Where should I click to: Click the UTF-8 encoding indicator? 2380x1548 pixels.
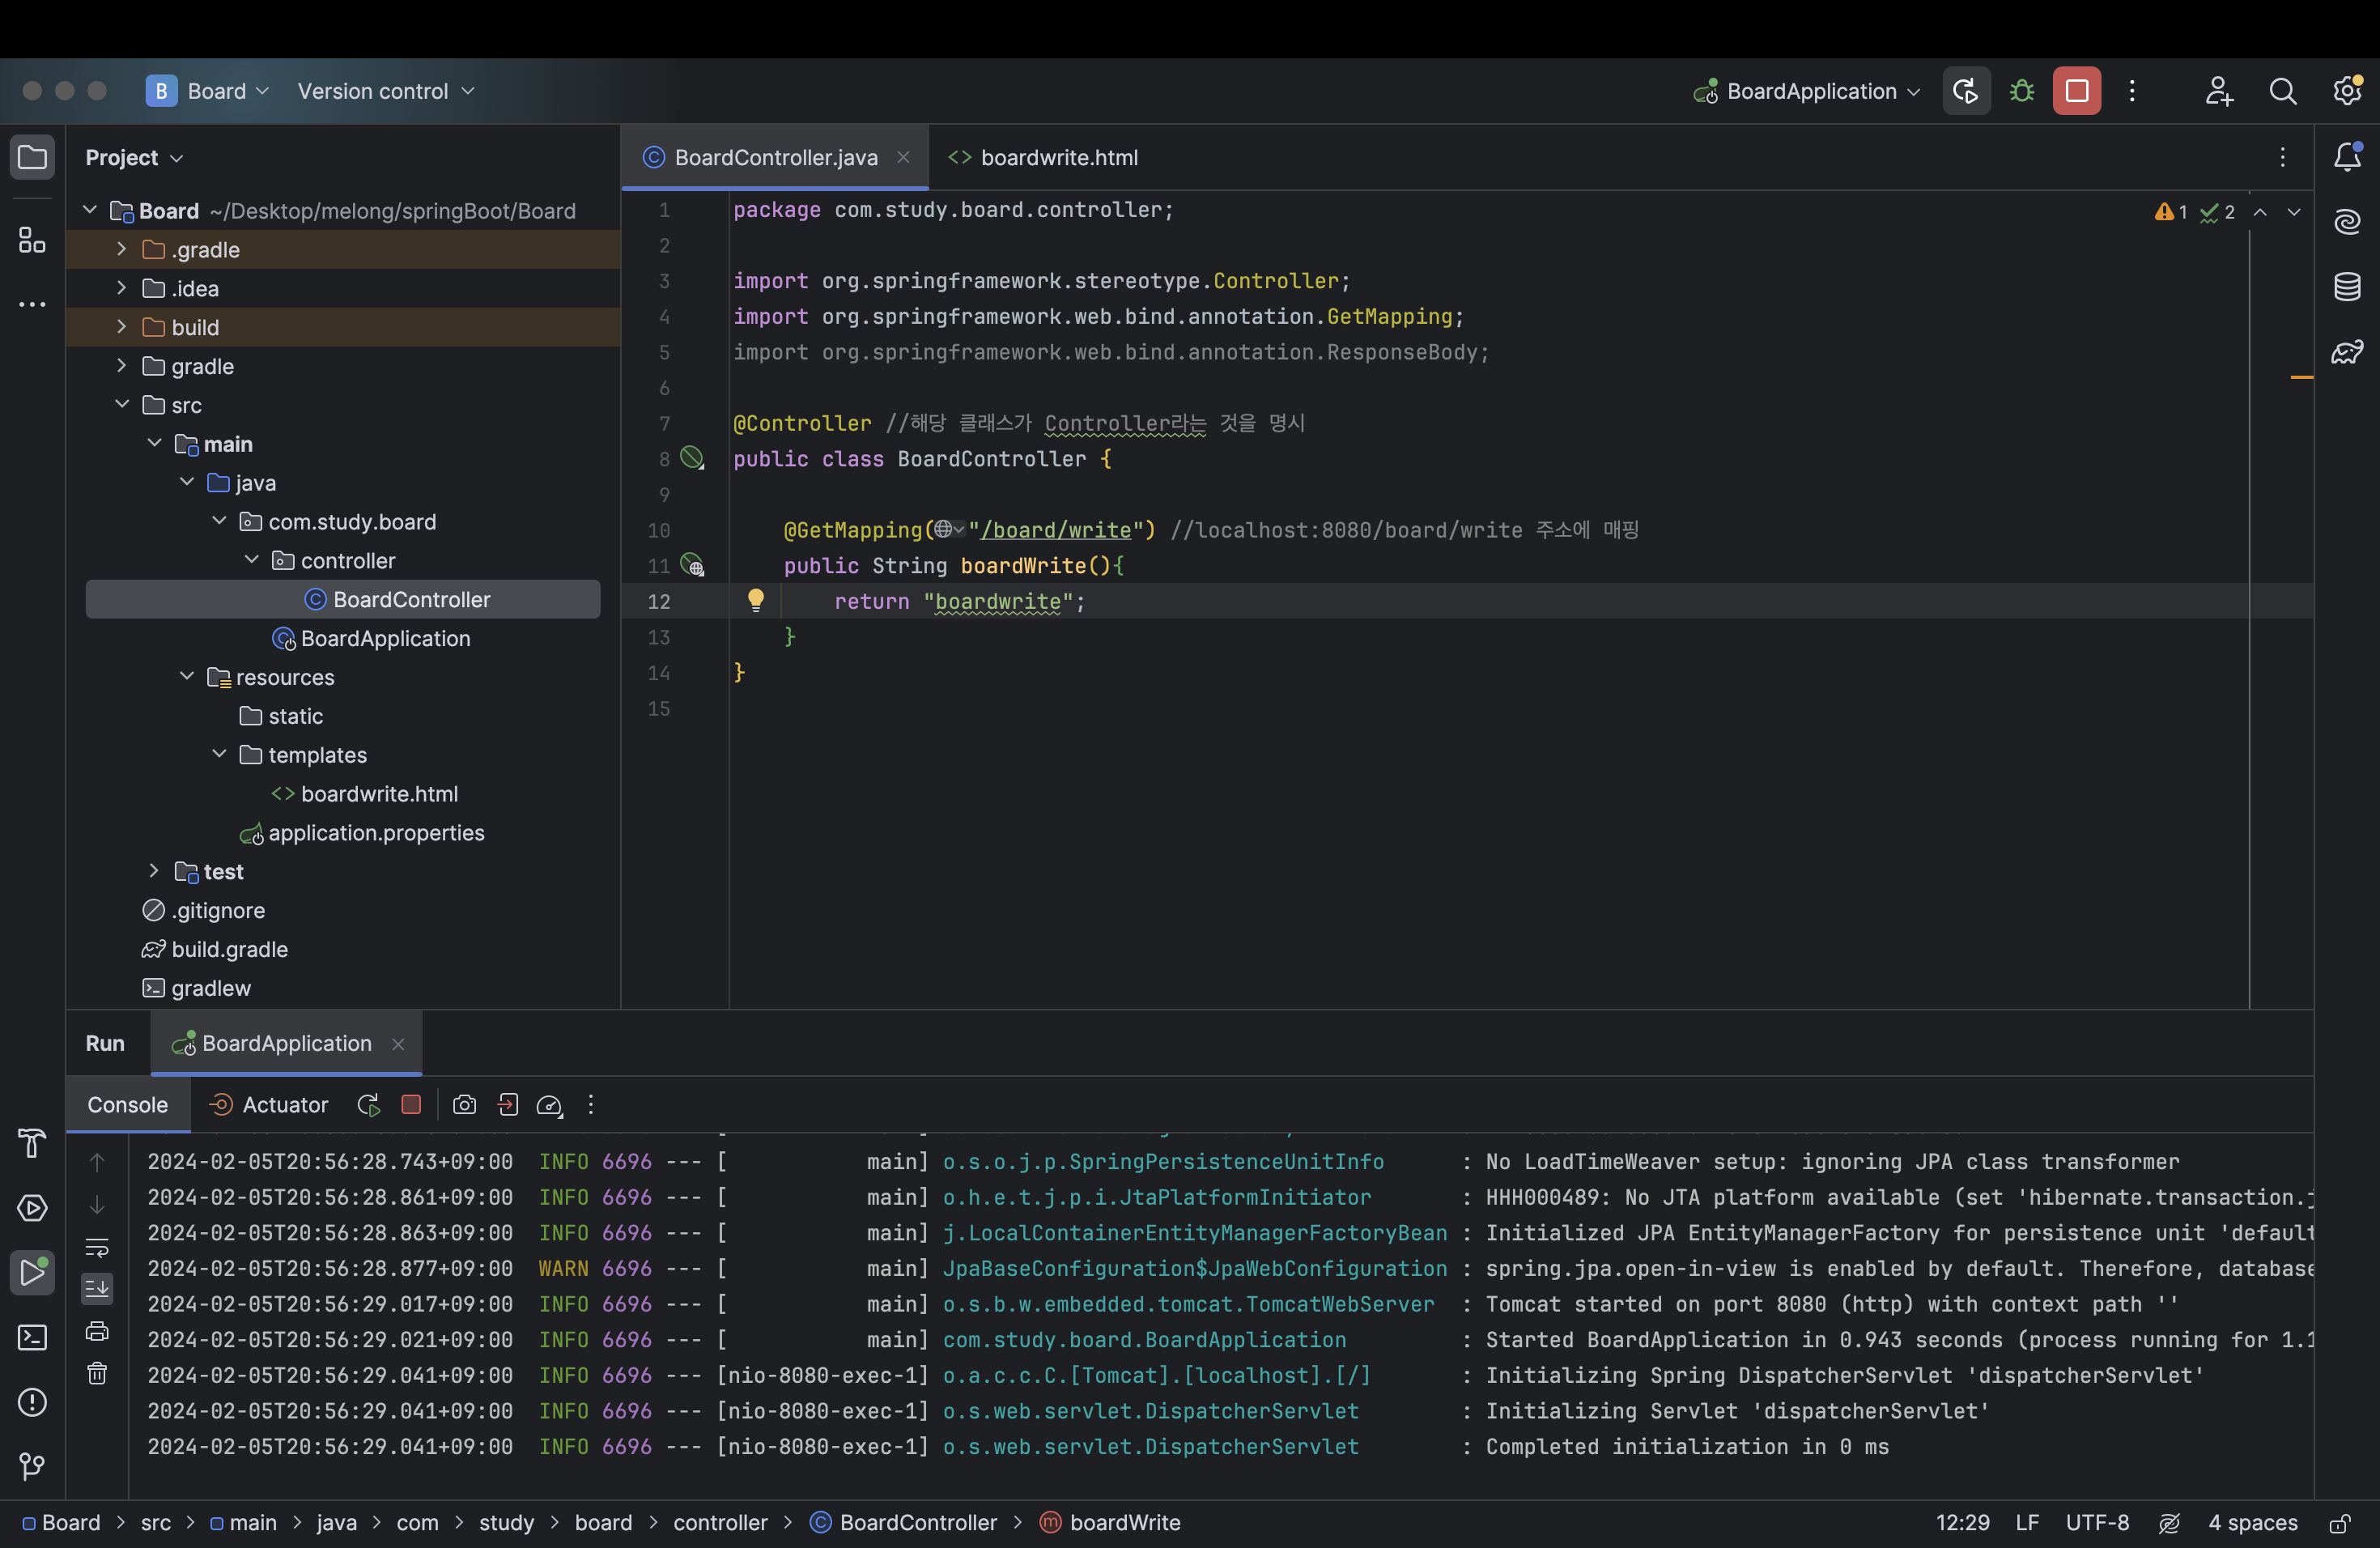coord(2097,1522)
